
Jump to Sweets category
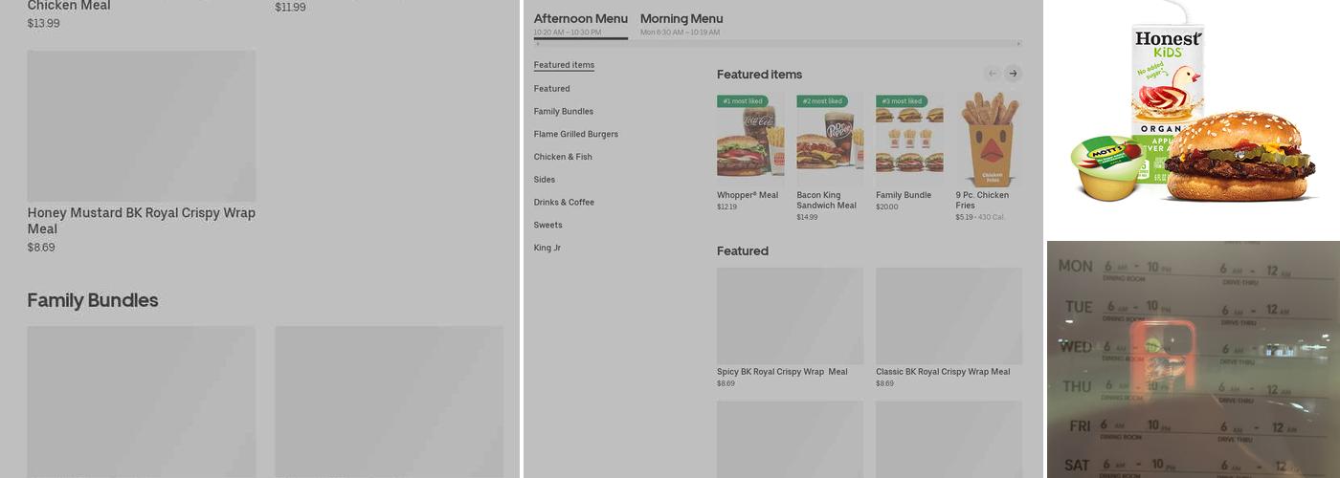pos(548,226)
